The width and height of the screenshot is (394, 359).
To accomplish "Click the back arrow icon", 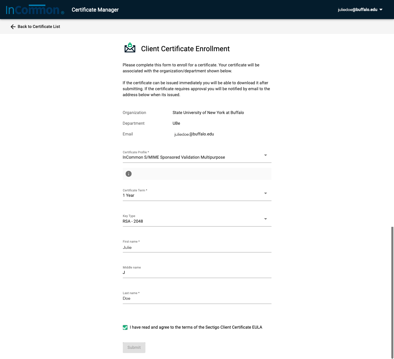I will (x=13, y=27).
